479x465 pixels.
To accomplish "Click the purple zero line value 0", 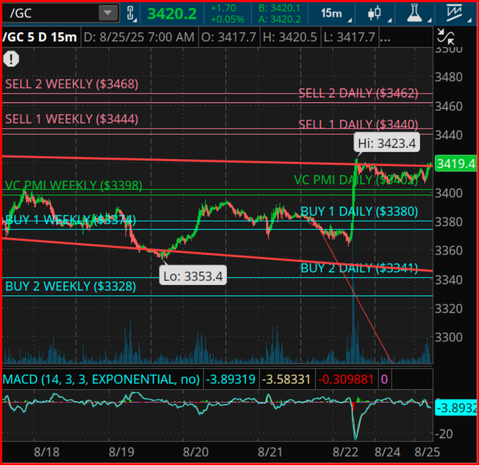I will [x=384, y=379].
